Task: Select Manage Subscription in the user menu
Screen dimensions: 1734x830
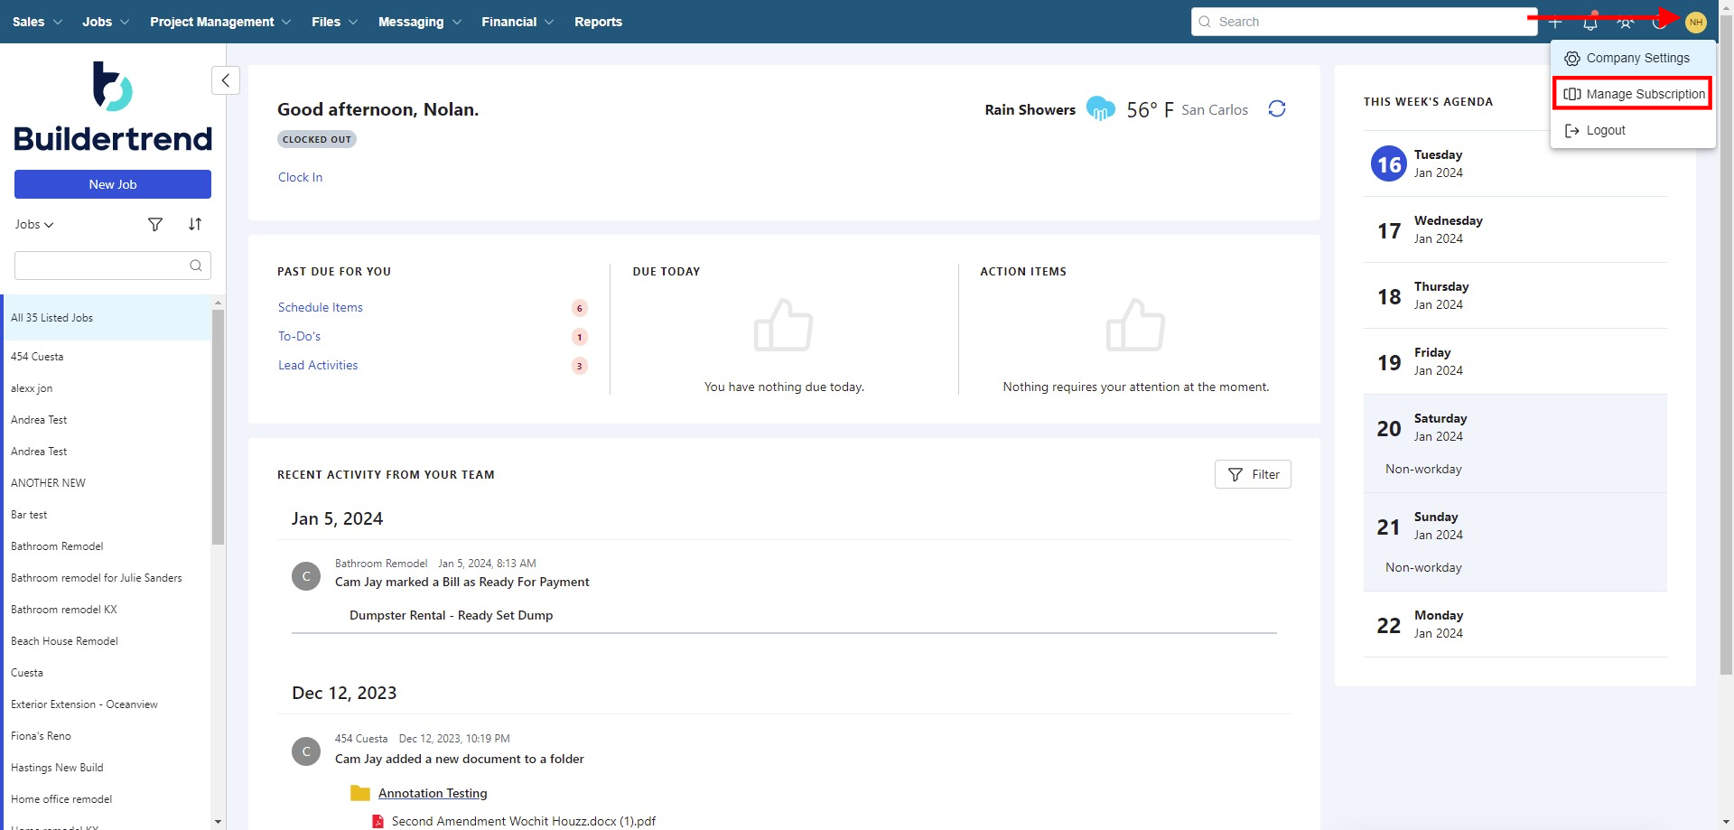Action: pyautogui.click(x=1633, y=94)
